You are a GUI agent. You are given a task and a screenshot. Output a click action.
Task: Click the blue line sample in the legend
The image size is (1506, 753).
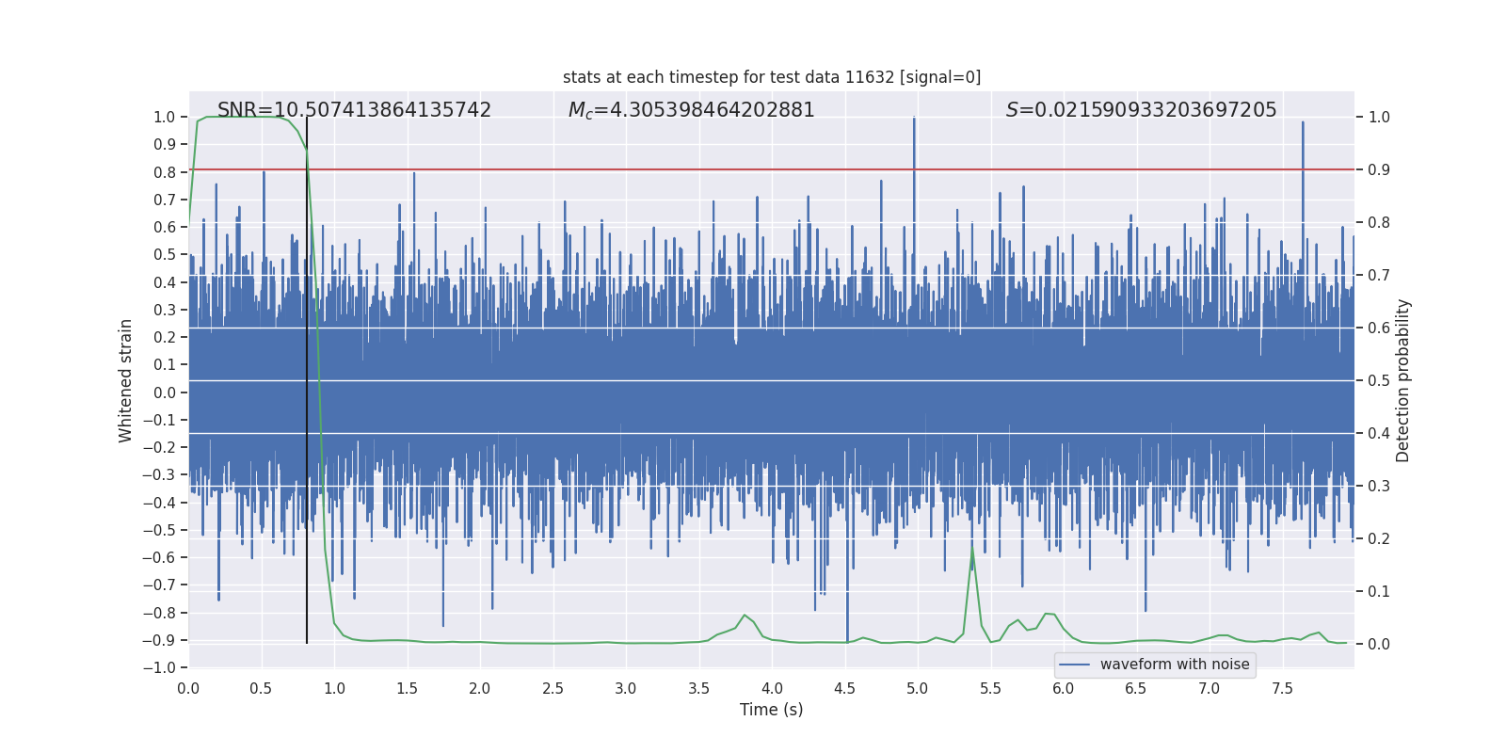1074,665
